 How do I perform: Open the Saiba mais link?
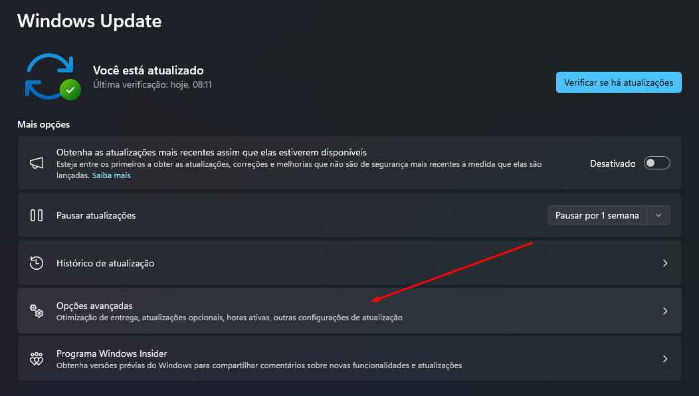pos(111,175)
